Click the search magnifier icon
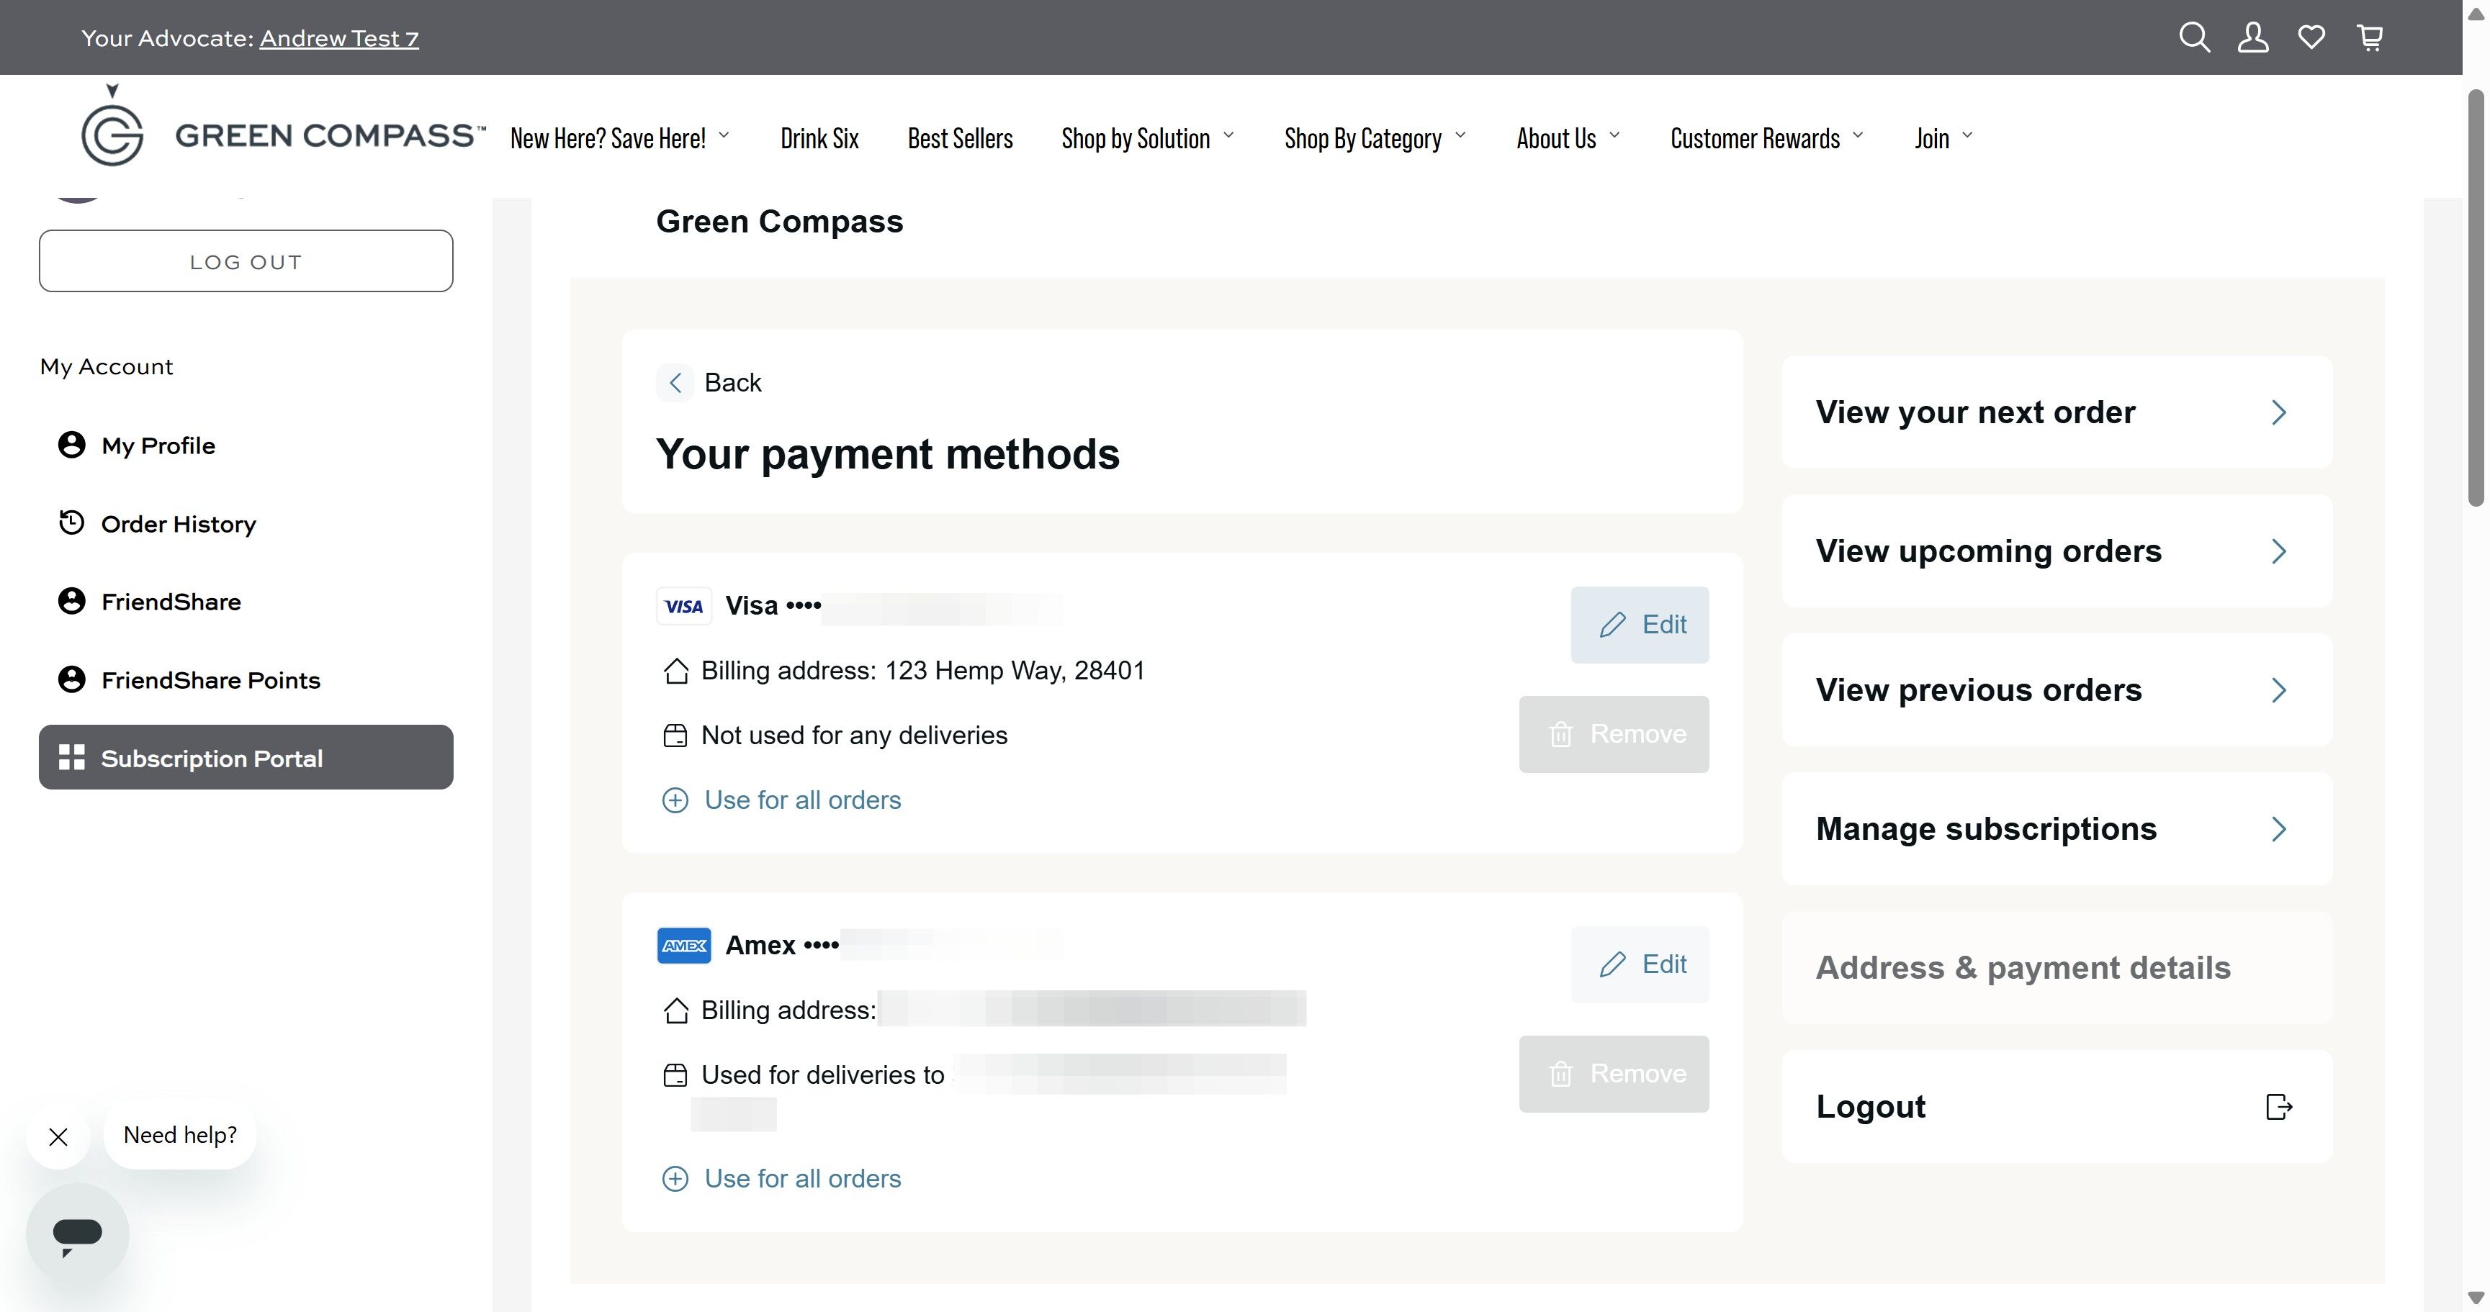This screenshot has height=1312, width=2490. 2193,37
